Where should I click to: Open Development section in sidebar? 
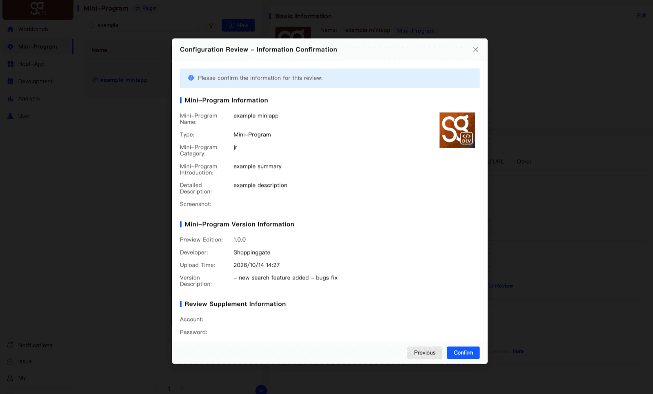[x=35, y=81]
